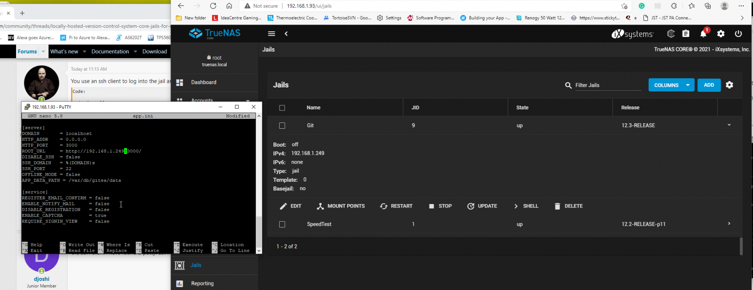753x290 pixels.
Task: Expand Forums dropdown arrow
Action: click(43, 51)
